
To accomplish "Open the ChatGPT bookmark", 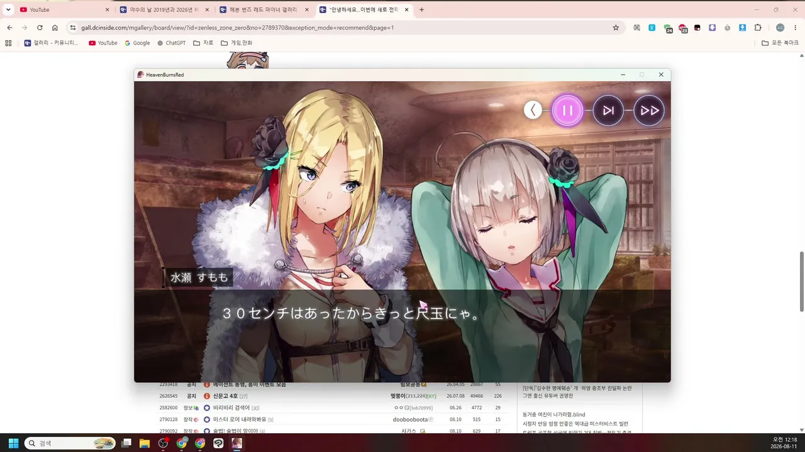I will click(171, 43).
